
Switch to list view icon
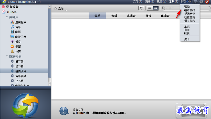[x=150, y=8]
